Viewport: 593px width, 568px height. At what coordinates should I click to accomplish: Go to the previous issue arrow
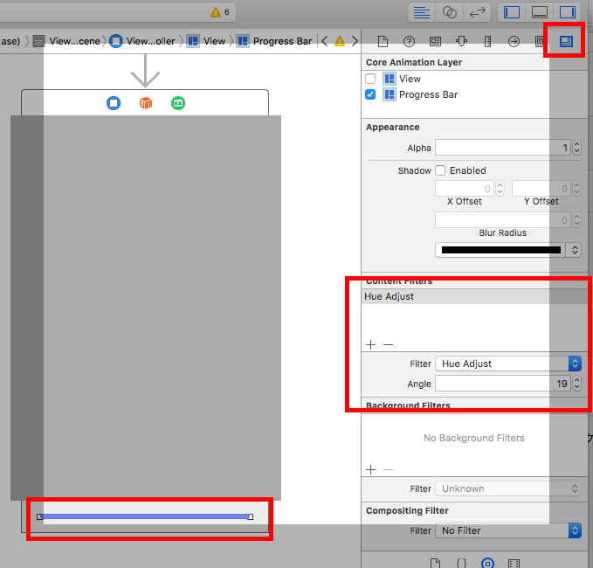[x=325, y=41]
